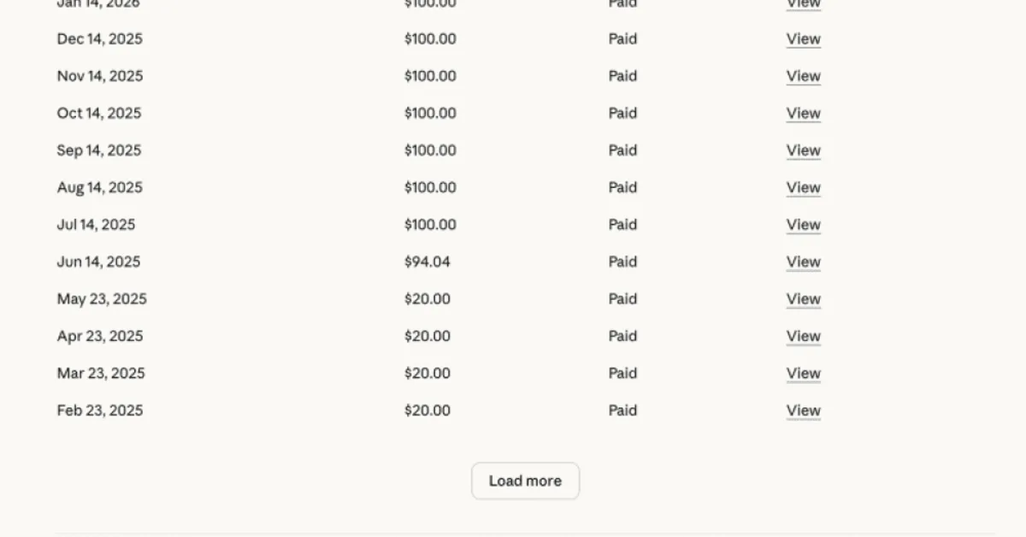Click the Paid status for Feb 23, 2025
The image size is (1026, 537).
pyautogui.click(x=622, y=411)
